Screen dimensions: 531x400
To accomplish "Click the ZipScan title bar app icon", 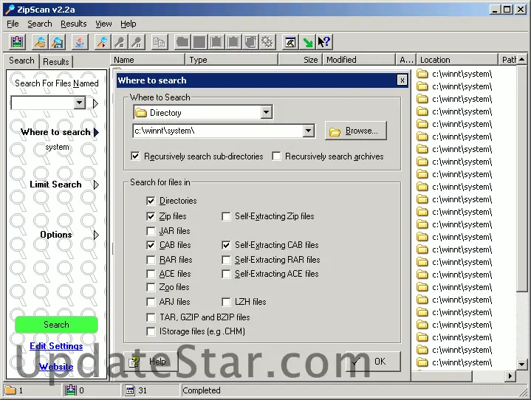I will [10, 10].
